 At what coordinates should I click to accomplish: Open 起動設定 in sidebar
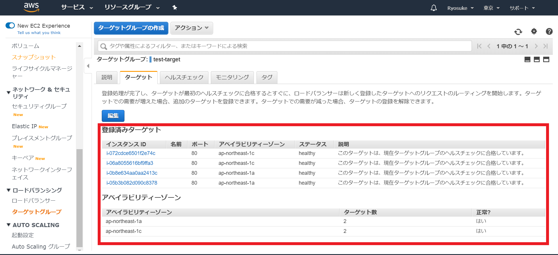[x=23, y=235]
